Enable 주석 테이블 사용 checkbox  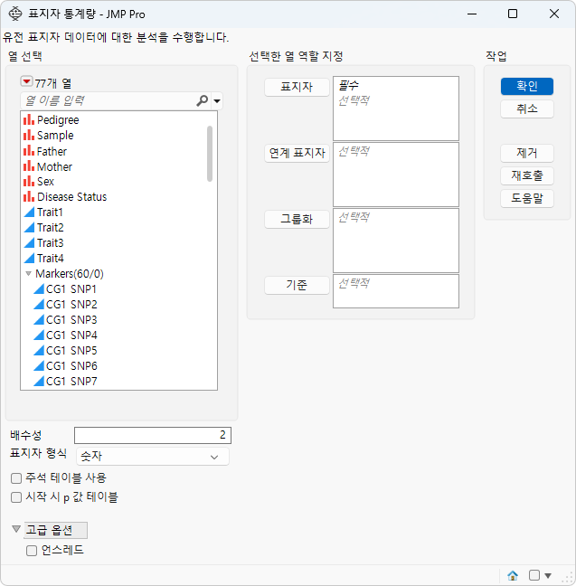[16, 478]
